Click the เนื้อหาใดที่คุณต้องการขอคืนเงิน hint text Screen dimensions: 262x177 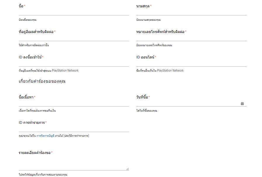tap(37, 111)
